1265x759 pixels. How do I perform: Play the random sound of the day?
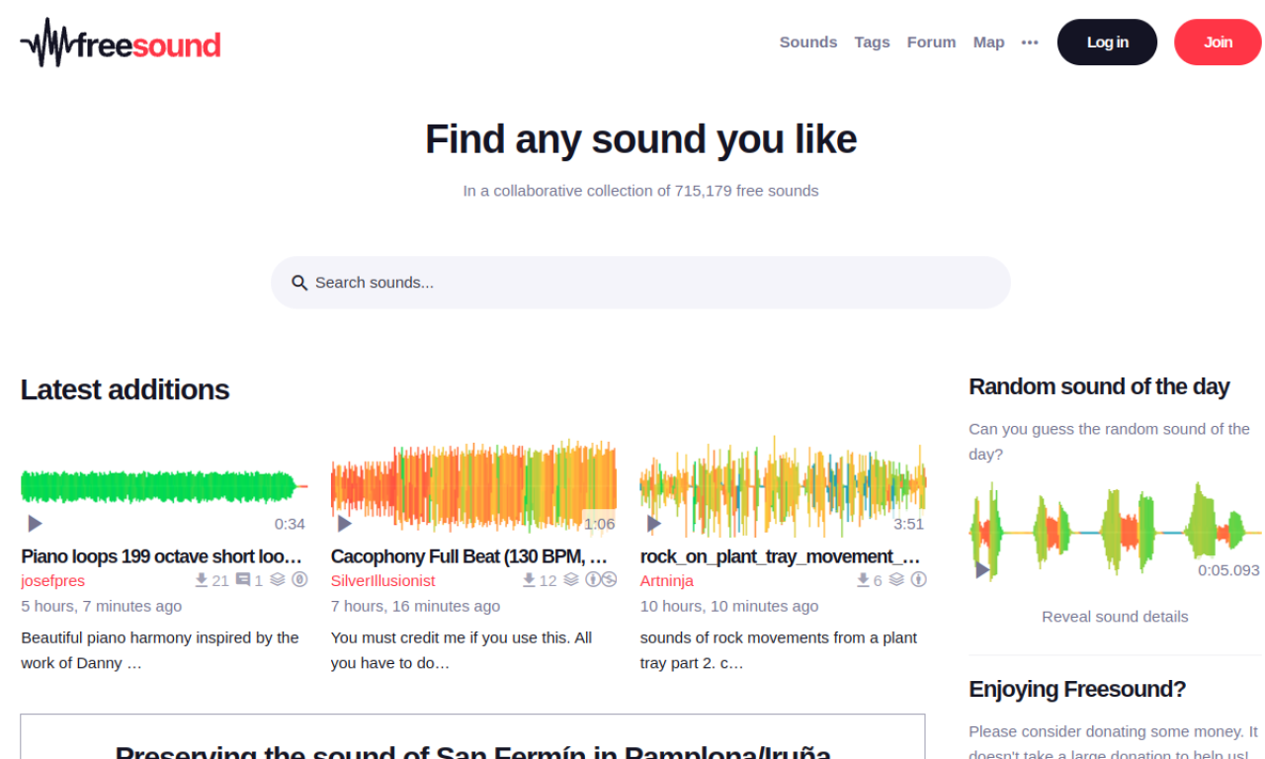(x=981, y=569)
